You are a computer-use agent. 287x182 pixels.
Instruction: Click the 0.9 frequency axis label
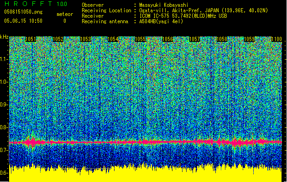point(4,105)
